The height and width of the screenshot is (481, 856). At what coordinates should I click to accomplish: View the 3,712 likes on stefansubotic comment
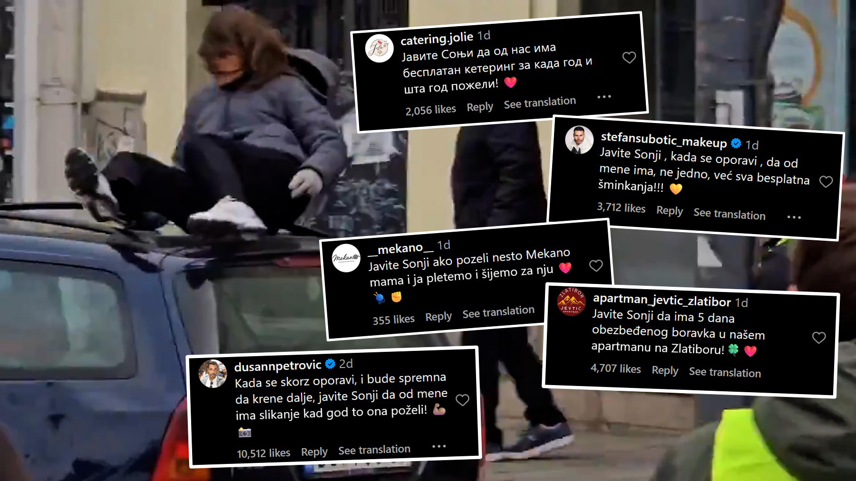pyautogui.click(x=621, y=208)
